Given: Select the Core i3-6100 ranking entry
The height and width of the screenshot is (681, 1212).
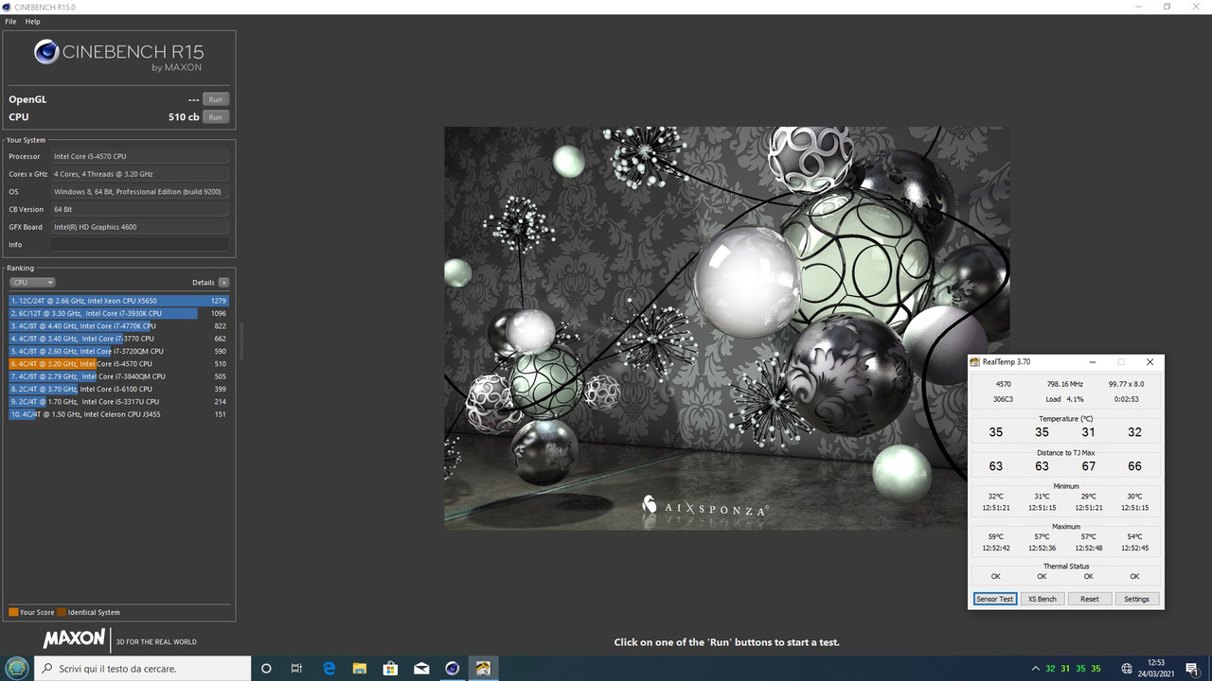Looking at the screenshot, I should pos(119,389).
